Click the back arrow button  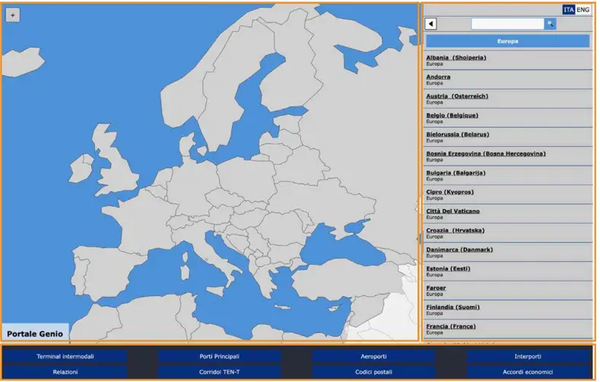click(431, 24)
